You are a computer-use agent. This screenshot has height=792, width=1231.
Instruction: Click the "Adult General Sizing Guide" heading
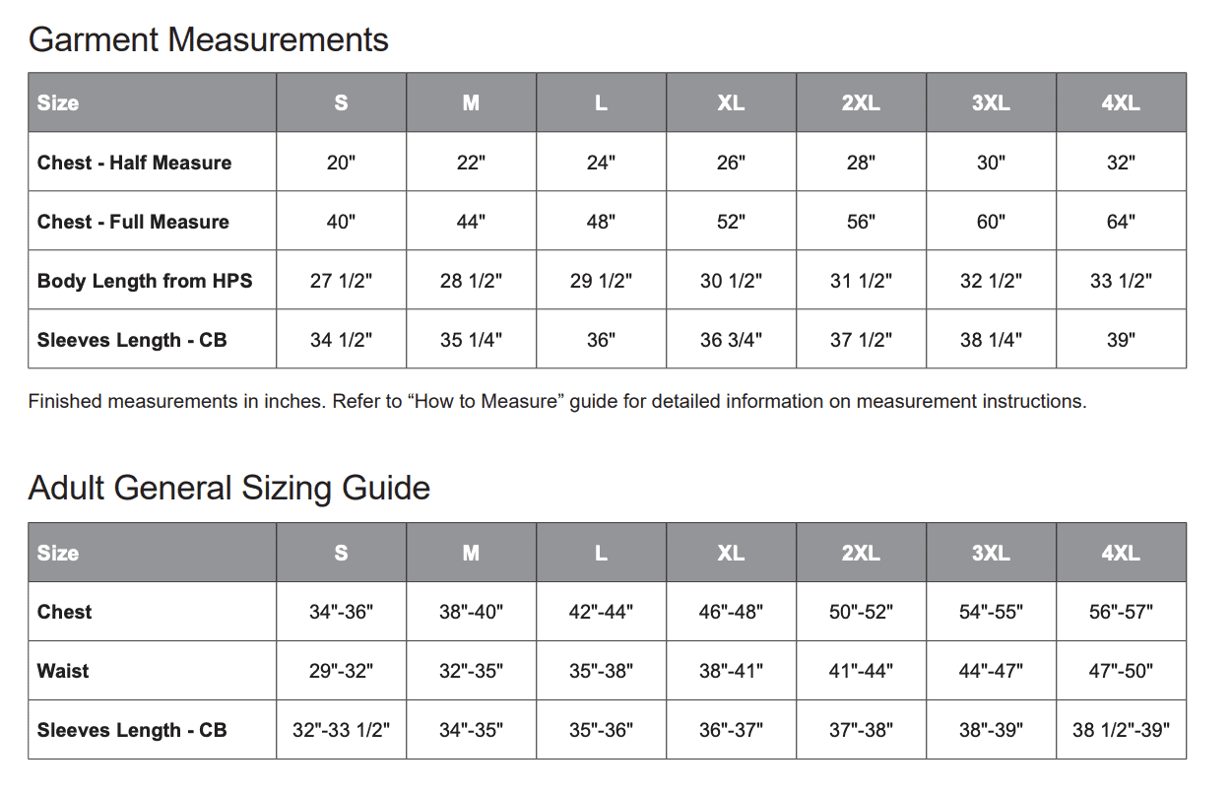[x=228, y=489]
